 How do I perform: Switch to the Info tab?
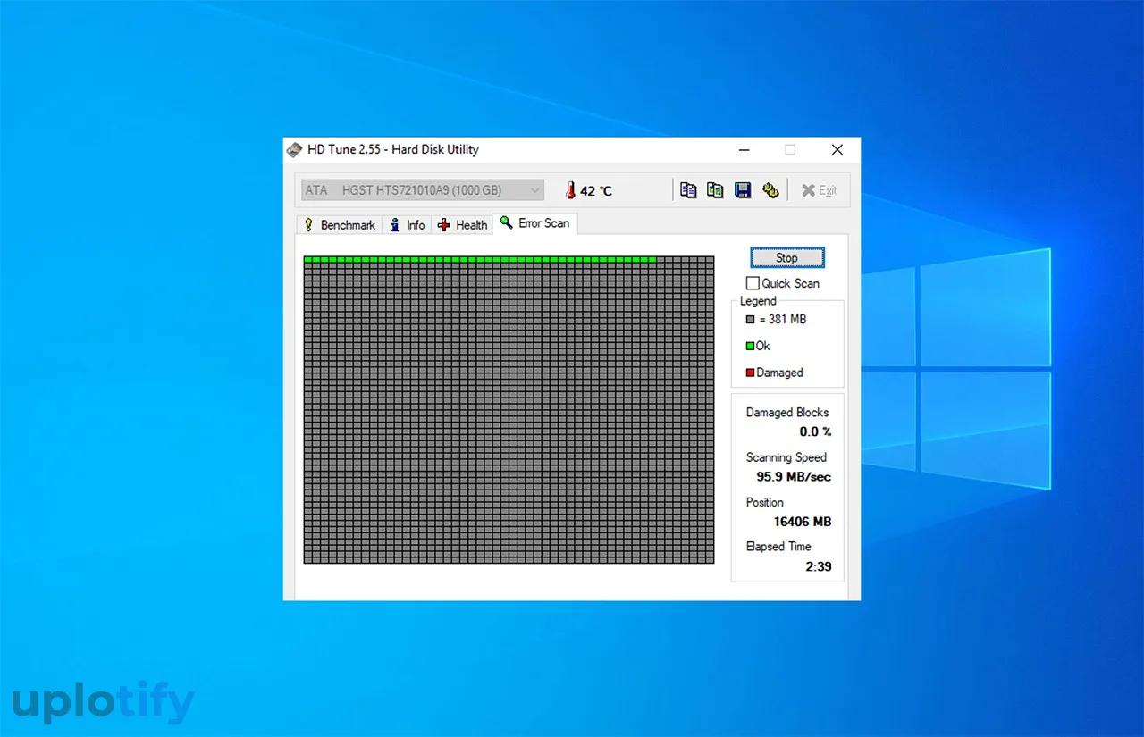click(408, 225)
